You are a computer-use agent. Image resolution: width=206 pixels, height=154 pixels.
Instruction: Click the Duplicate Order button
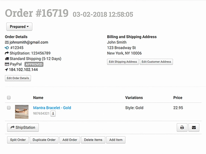(x=44, y=140)
